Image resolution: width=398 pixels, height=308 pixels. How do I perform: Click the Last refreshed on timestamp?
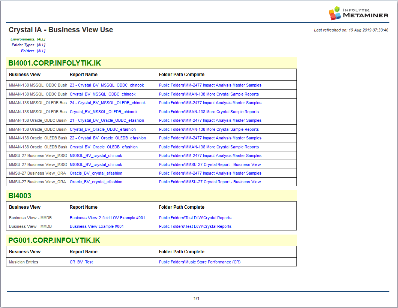point(351,30)
